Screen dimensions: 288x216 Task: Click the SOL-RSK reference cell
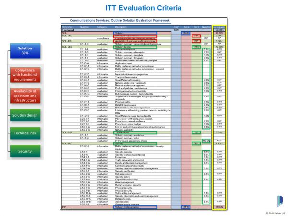coord(68,132)
